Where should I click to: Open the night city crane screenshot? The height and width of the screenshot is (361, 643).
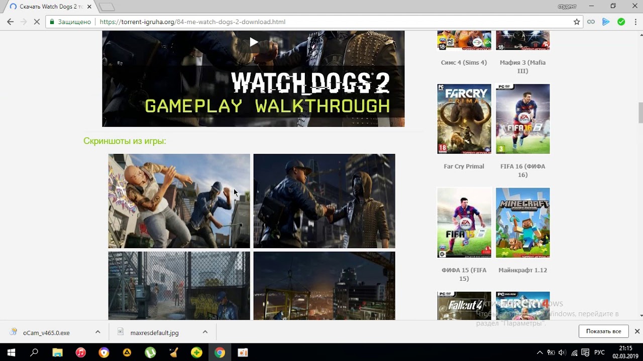pos(324,286)
